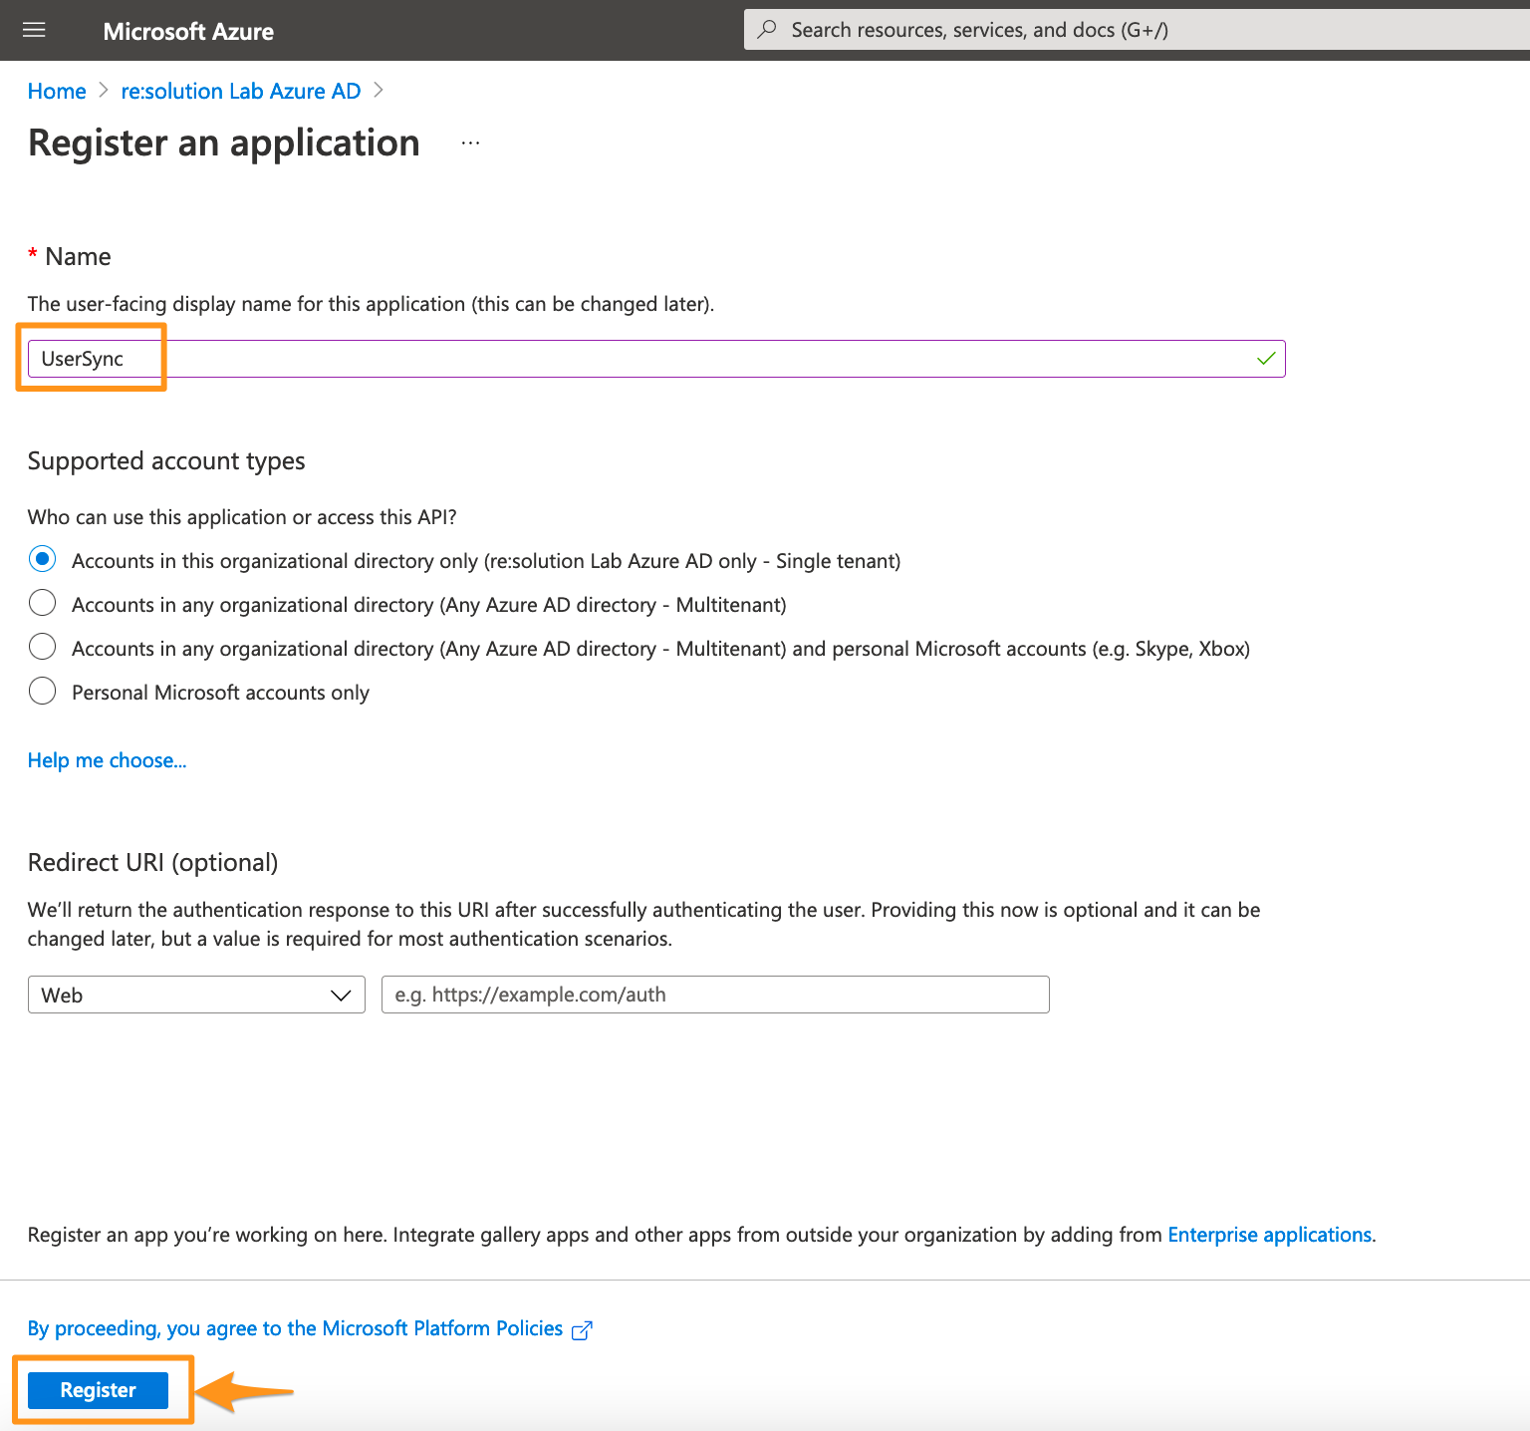Click the redirect URI input field
1530x1431 pixels.
[x=715, y=995]
